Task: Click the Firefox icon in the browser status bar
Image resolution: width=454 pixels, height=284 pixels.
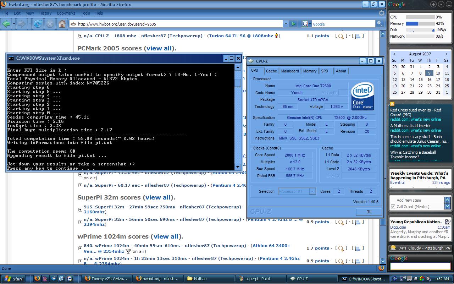Action: pyautogui.click(x=381, y=268)
